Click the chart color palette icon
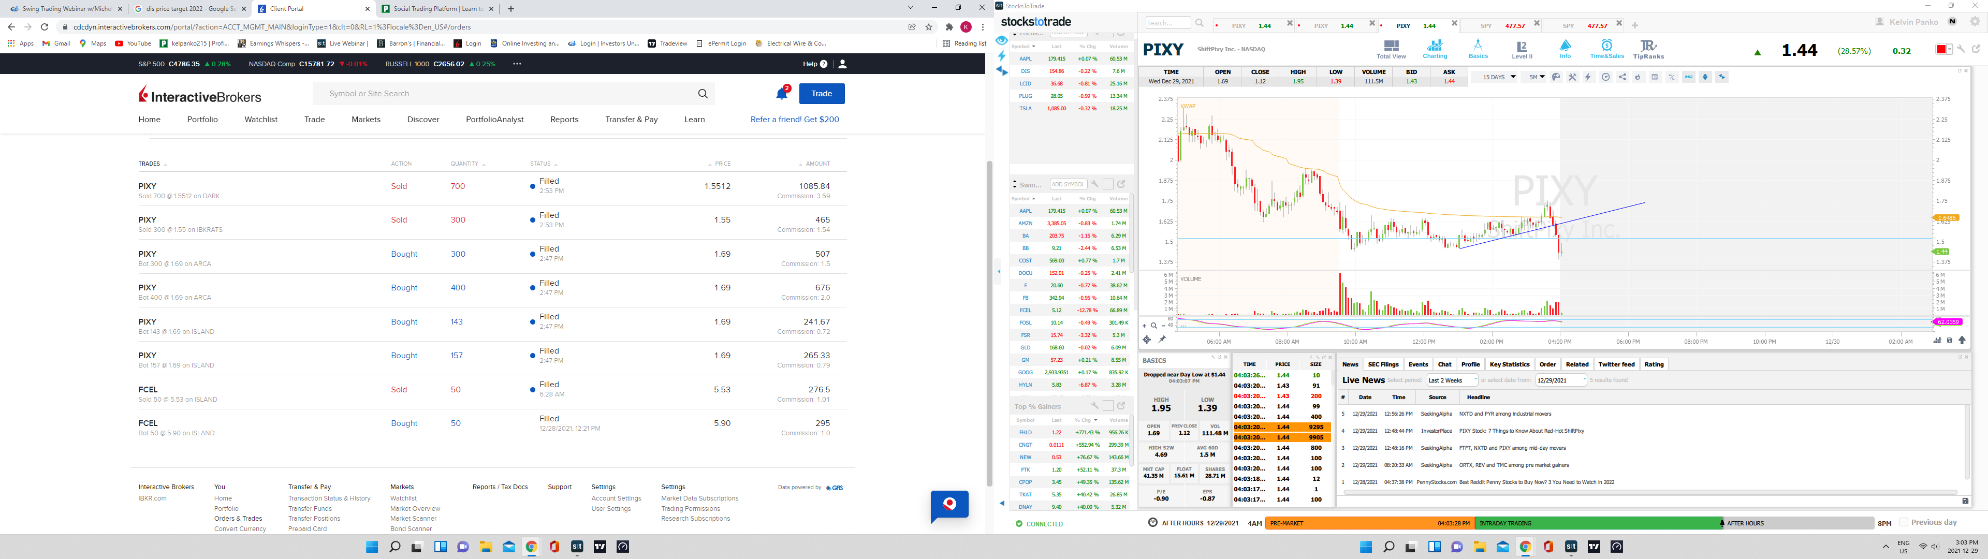The width and height of the screenshot is (1988, 559). point(1556,77)
